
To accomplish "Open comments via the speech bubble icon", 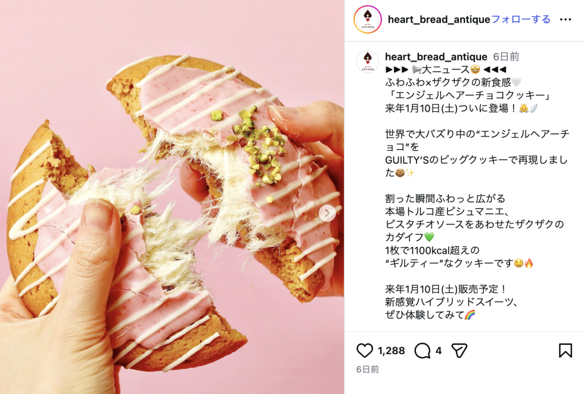I will tap(422, 351).
